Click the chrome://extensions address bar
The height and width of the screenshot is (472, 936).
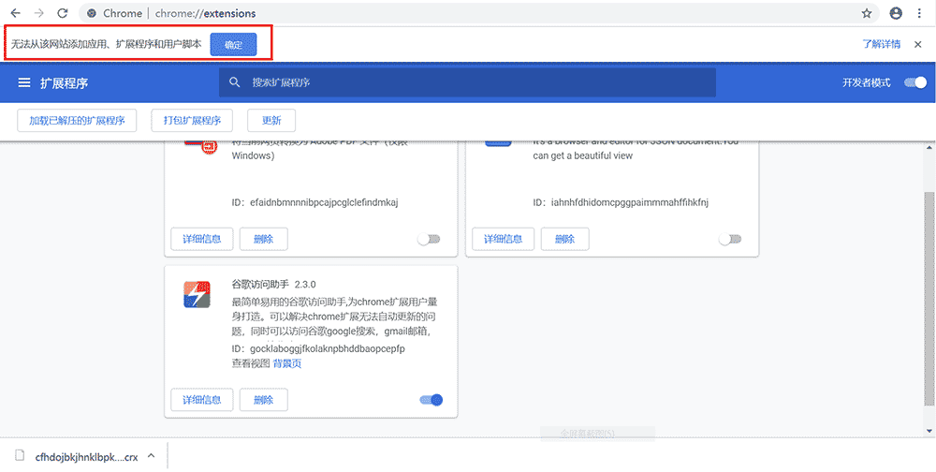(x=477, y=13)
